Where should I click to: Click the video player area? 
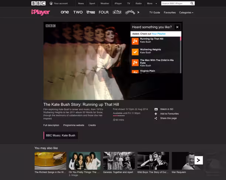113,61
